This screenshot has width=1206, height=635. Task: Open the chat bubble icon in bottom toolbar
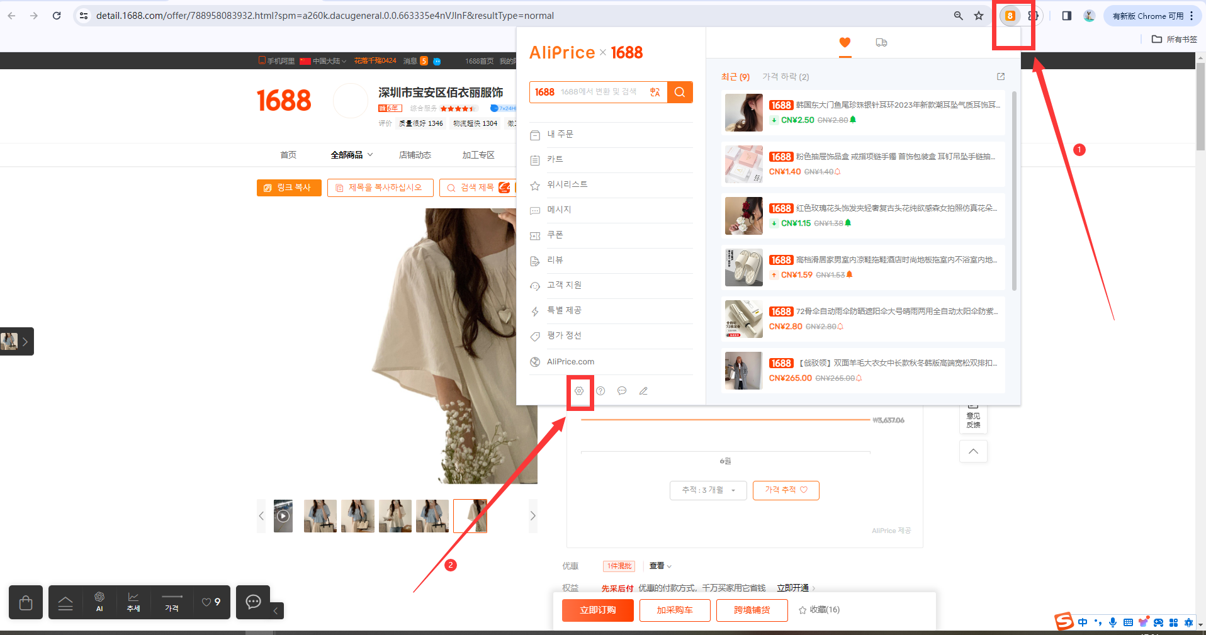(253, 602)
